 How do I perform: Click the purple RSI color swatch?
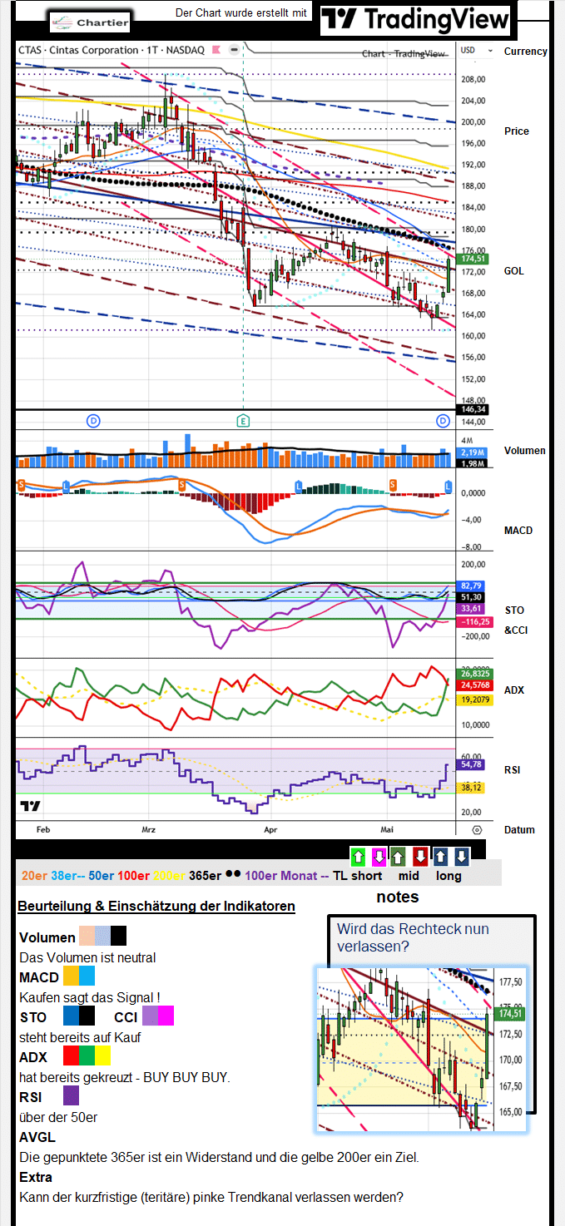click(x=71, y=1096)
